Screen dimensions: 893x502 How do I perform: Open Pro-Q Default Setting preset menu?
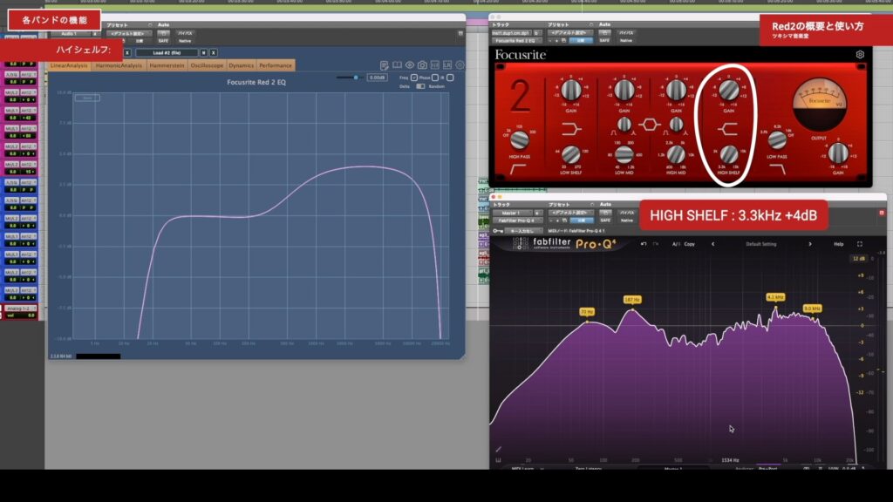tap(760, 244)
